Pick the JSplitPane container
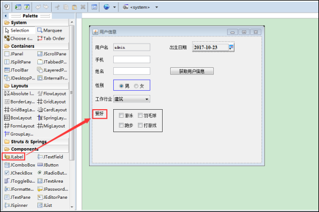Screen dimensions: 319x212 pyautogui.click(x=18, y=62)
